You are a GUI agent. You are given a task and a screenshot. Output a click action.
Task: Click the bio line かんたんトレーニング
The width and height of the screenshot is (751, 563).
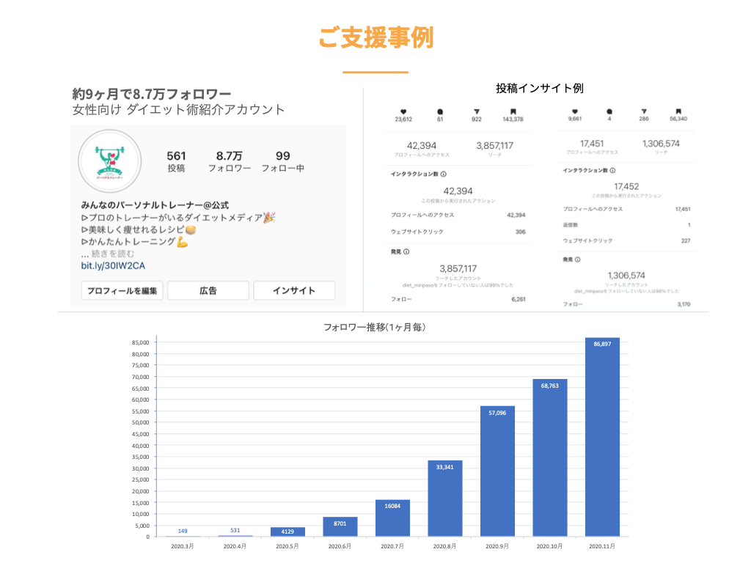pyautogui.click(x=134, y=242)
